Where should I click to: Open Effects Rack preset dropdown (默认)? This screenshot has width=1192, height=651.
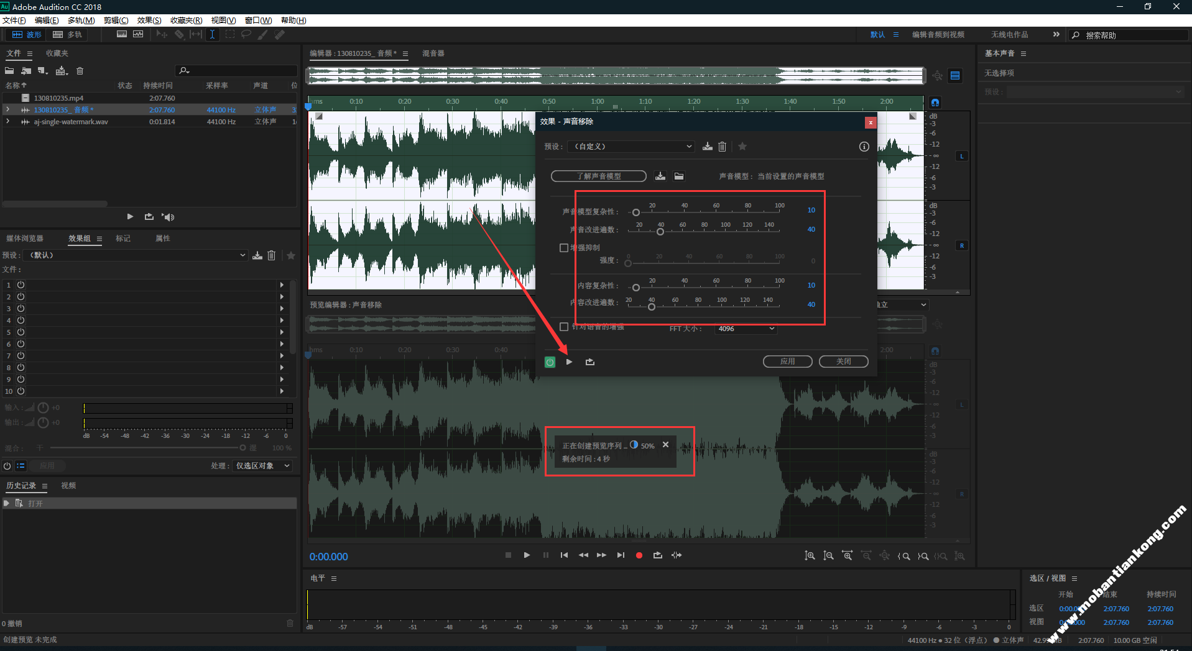[x=136, y=255]
